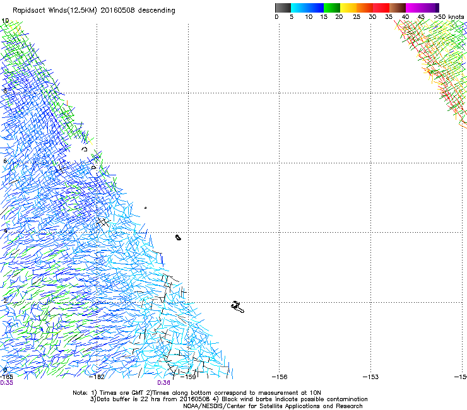Click the '-162' longitude label

point(97,377)
